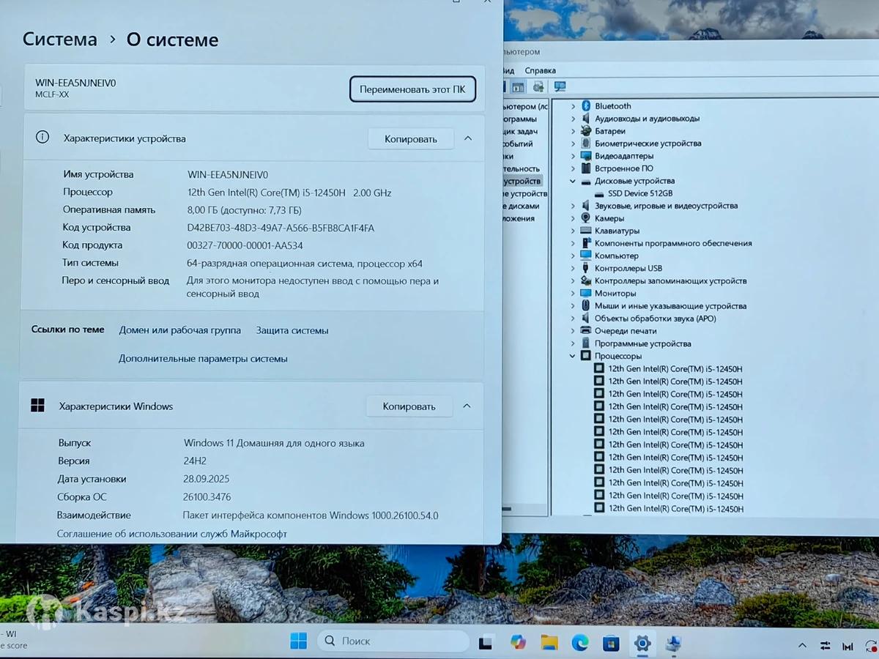879x659 pixels.
Task: Open the Справка menu
Action: (x=541, y=70)
